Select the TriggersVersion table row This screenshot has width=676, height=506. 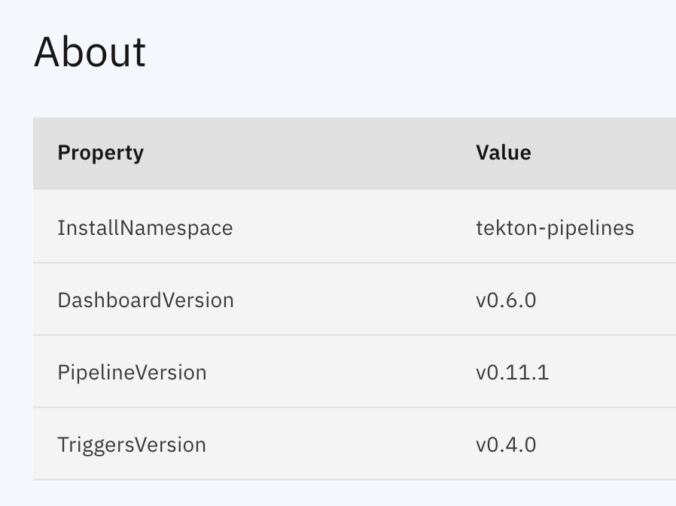coord(339,444)
